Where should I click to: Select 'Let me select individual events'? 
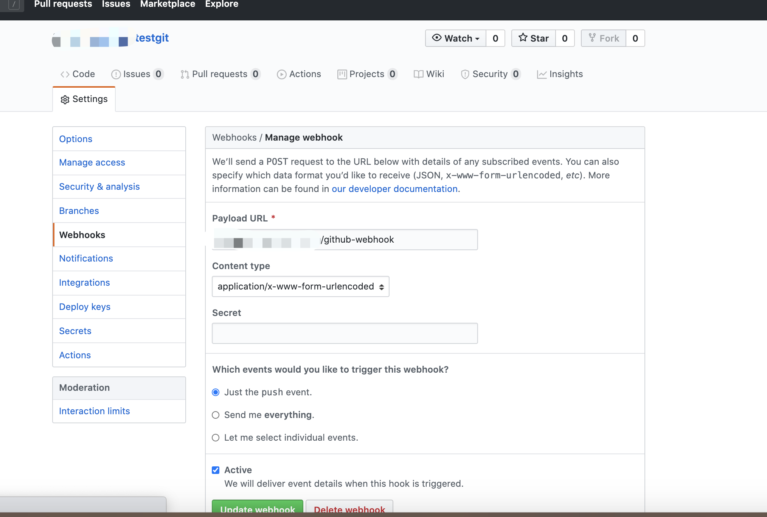(216, 438)
